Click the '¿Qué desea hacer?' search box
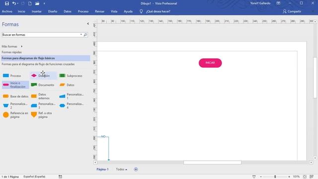Screen dimensions: 318x179 (158, 11)
